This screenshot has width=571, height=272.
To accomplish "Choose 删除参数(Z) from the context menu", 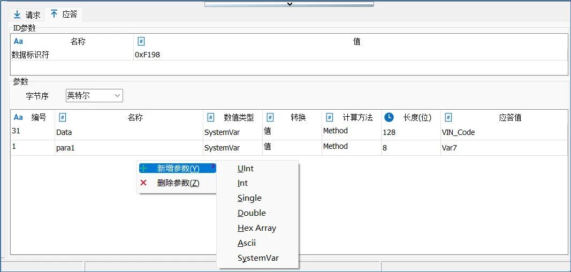I will 178,183.
